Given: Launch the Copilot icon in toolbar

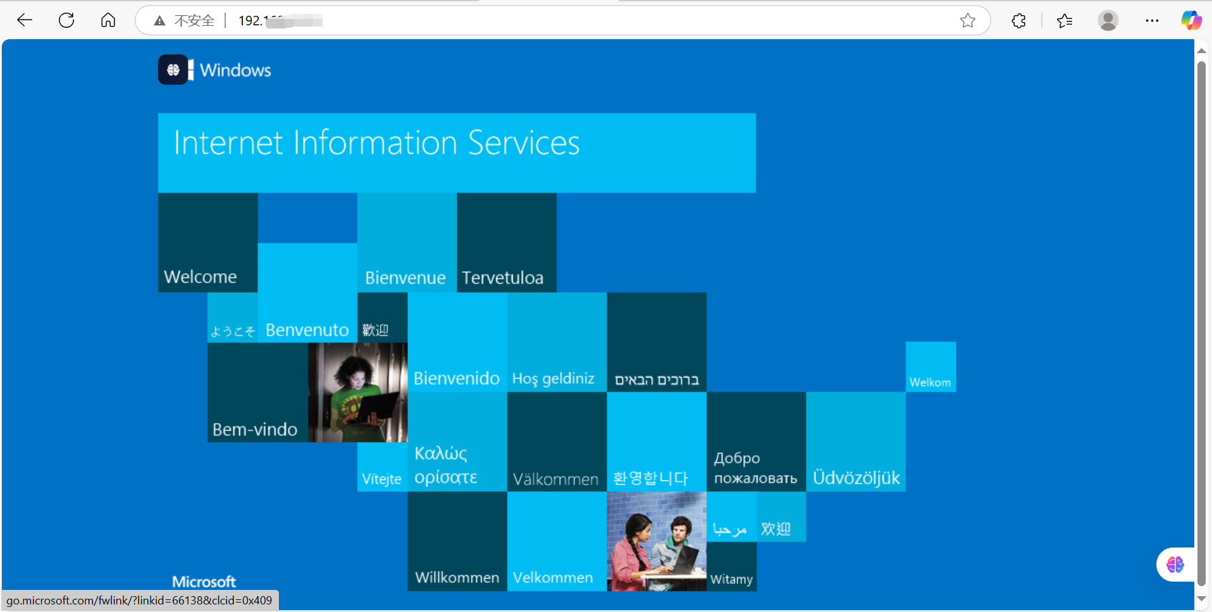Looking at the screenshot, I should pyautogui.click(x=1192, y=20).
